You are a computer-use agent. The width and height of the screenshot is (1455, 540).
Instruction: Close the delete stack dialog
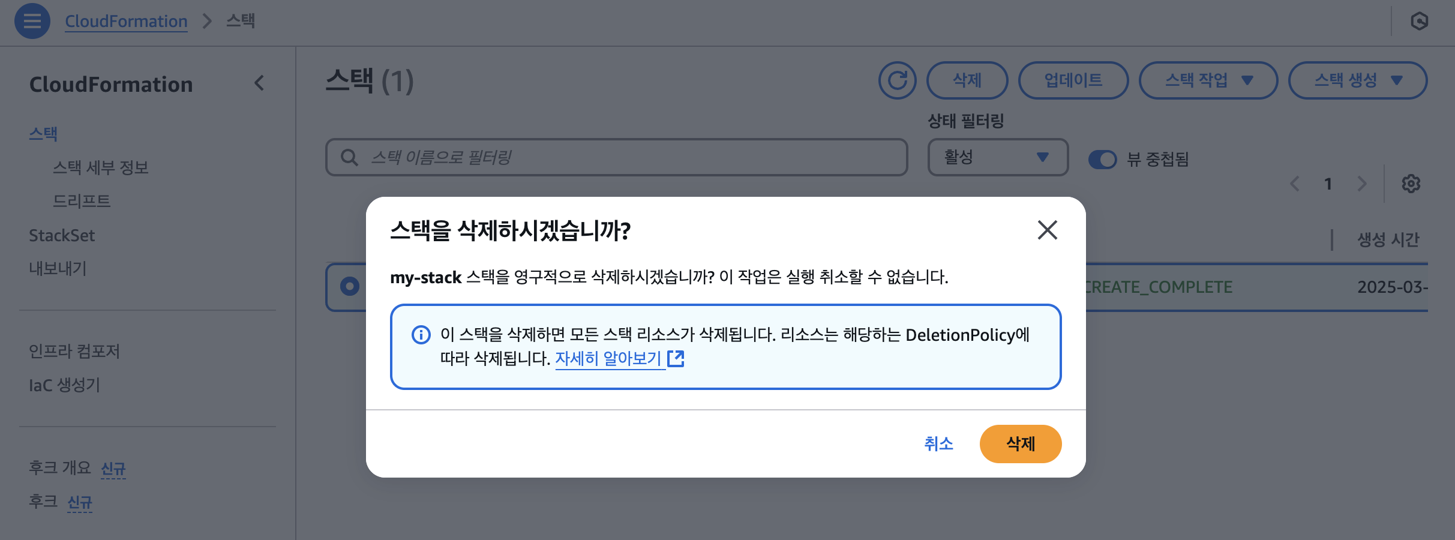coord(1048,230)
